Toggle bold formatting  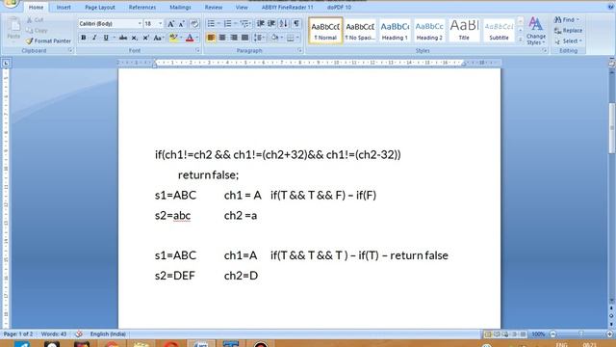pos(84,38)
